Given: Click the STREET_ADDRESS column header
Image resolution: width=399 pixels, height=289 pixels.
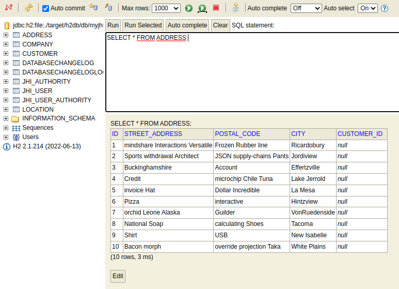Looking at the screenshot, I should (153, 134).
